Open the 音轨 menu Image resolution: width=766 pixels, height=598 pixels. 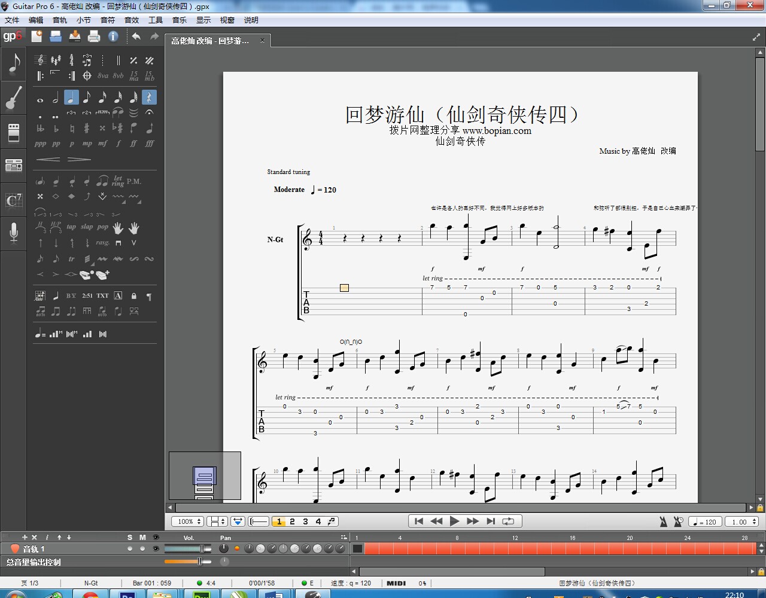(x=60, y=20)
